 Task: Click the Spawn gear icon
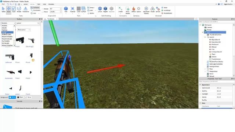pos(139,10)
